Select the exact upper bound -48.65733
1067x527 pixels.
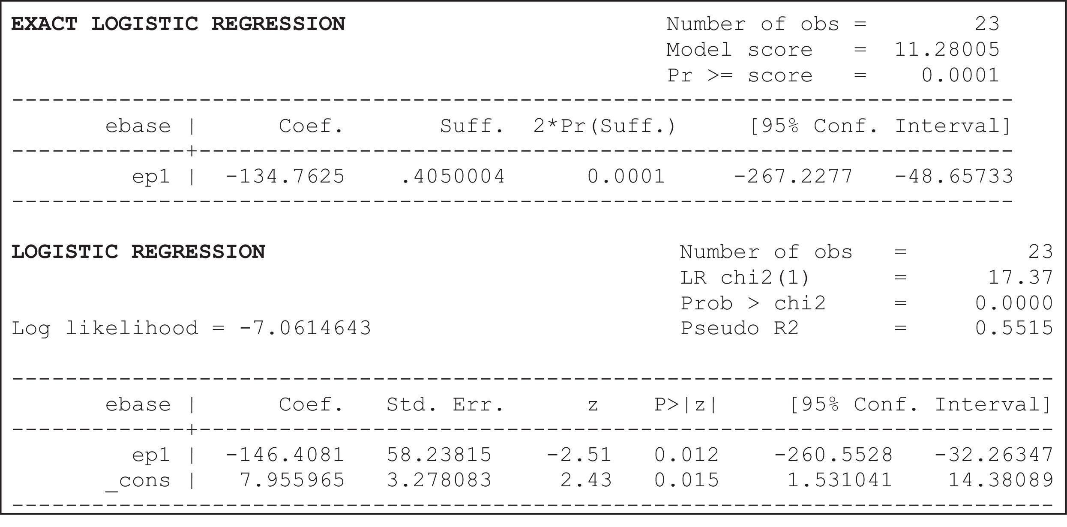954,177
